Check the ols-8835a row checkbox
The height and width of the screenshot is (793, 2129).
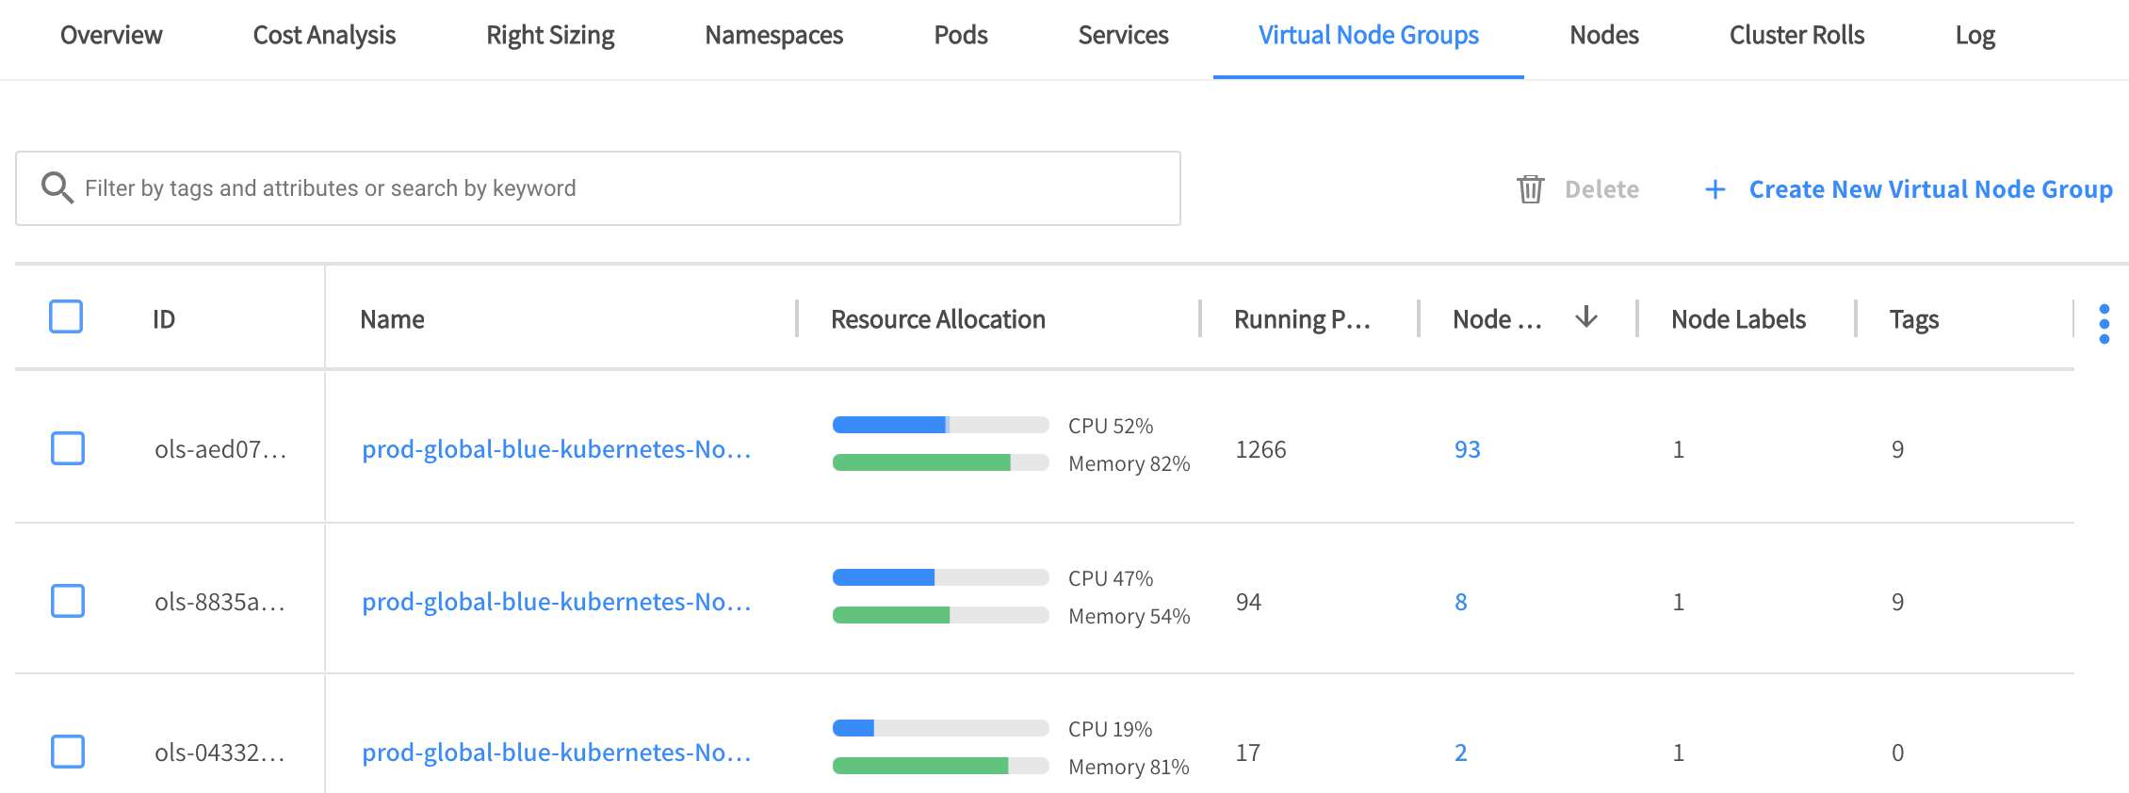click(x=68, y=601)
